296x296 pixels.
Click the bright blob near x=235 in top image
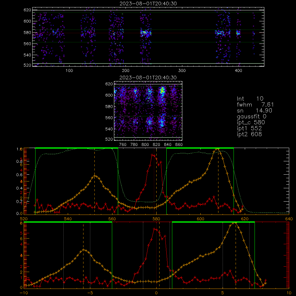(146, 33)
